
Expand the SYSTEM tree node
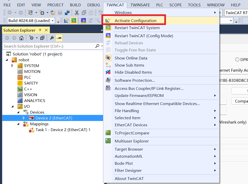[12, 66]
